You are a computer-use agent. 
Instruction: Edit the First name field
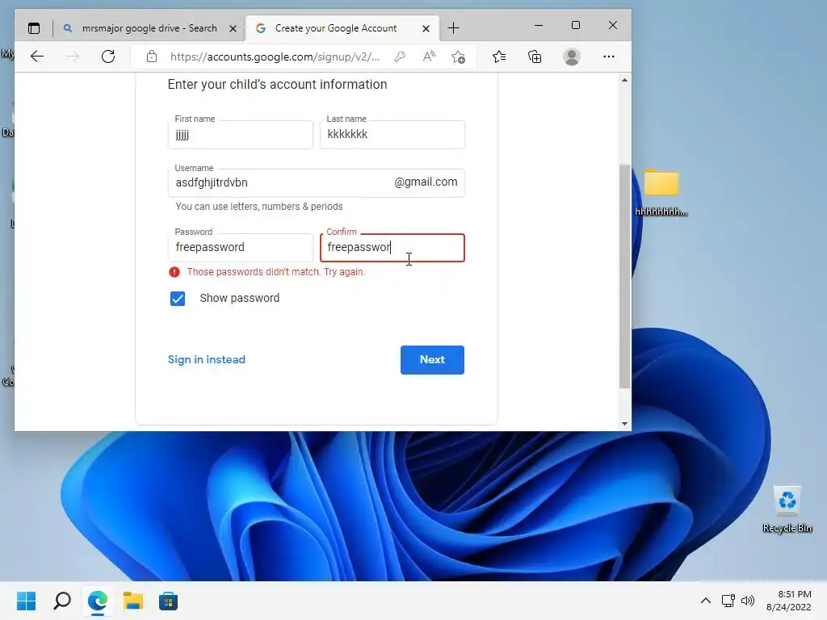(x=241, y=135)
